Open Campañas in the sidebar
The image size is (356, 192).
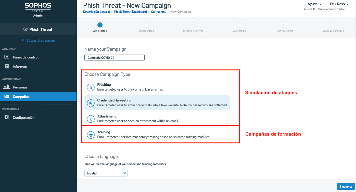pos(21,97)
